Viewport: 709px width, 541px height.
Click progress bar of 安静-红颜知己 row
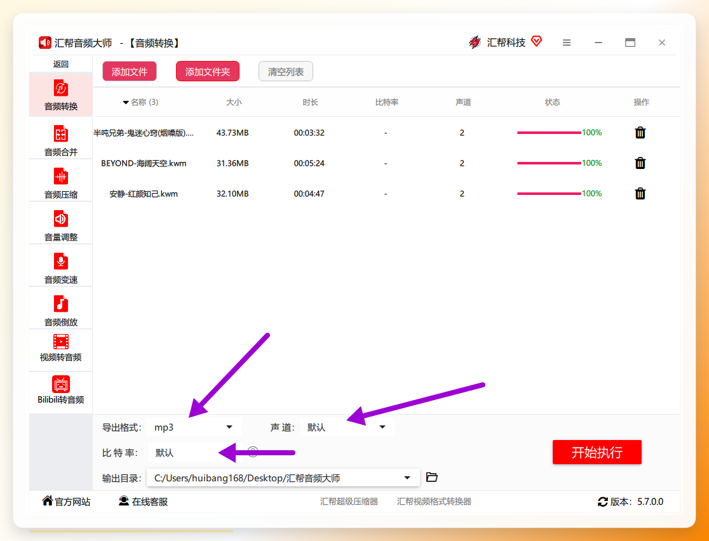click(549, 194)
